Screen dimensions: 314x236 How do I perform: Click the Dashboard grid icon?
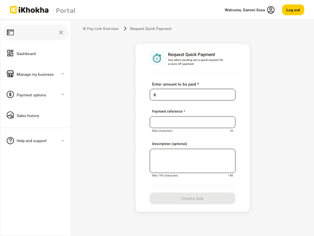point(10,54)
